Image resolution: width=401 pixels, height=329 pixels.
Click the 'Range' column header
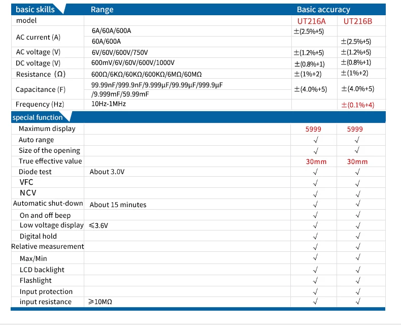102,10
